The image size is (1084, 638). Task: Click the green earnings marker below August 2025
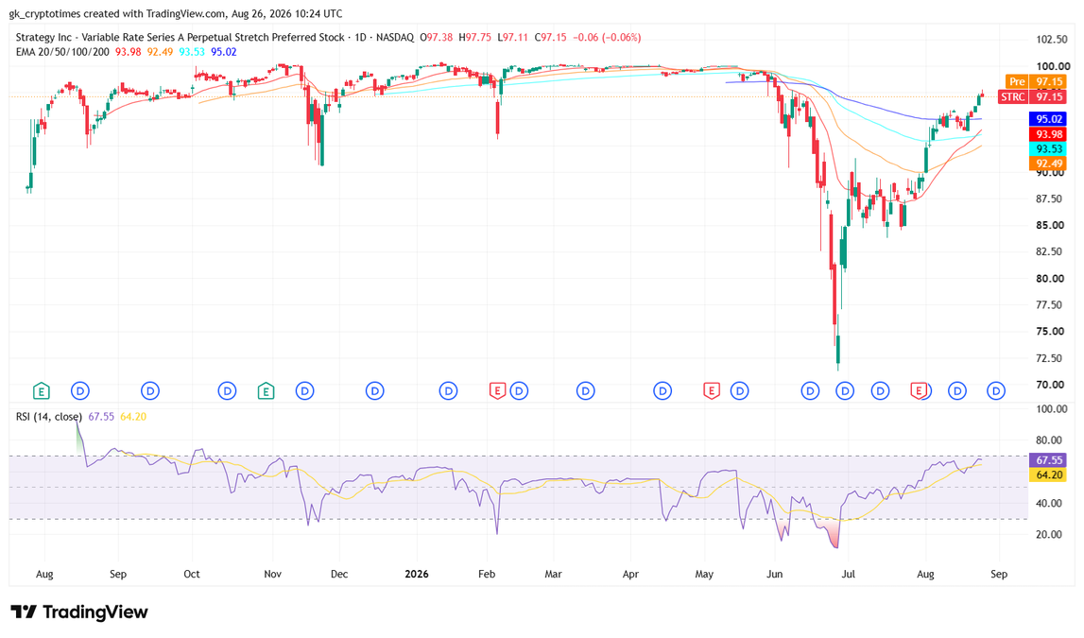[x=42, y=391]
